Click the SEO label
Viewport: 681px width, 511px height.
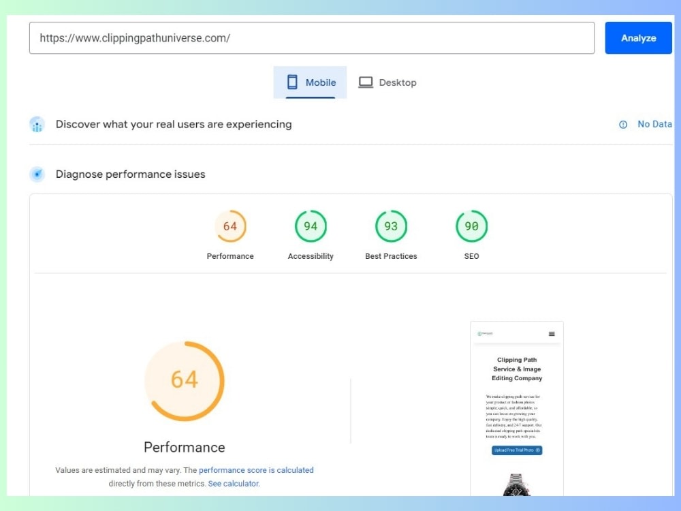[471, 256]
